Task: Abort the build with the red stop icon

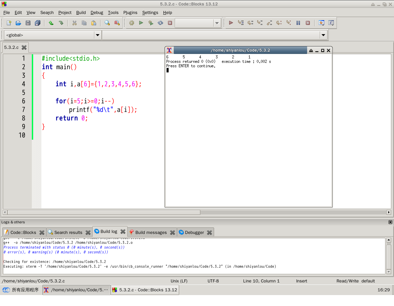Action: point(170,23)
